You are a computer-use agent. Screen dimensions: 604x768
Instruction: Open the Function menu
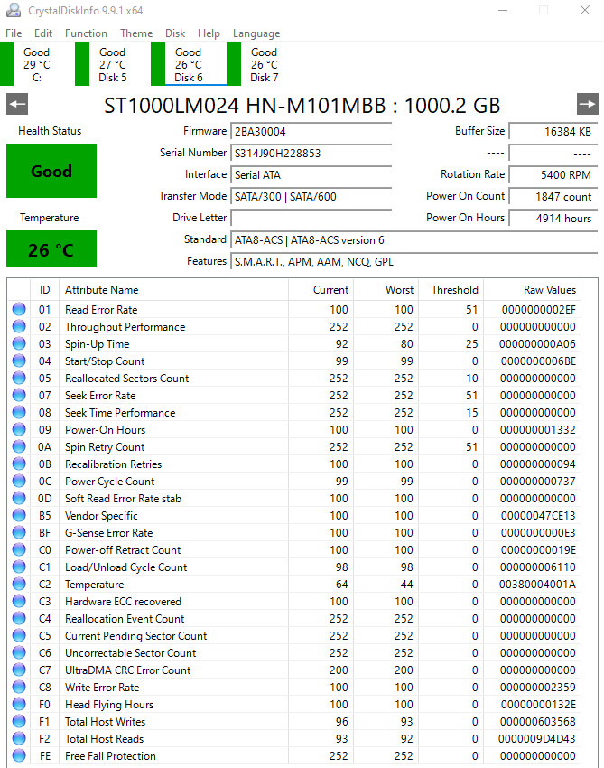pos(86,33)
